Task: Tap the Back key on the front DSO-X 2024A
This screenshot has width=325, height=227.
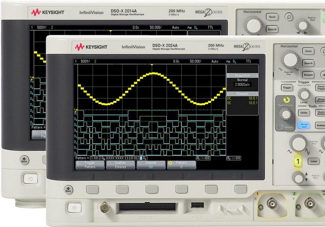Action: click(x=68, y=190)
